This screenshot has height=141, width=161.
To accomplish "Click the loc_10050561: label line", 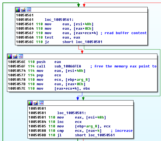I will point(59,20).
